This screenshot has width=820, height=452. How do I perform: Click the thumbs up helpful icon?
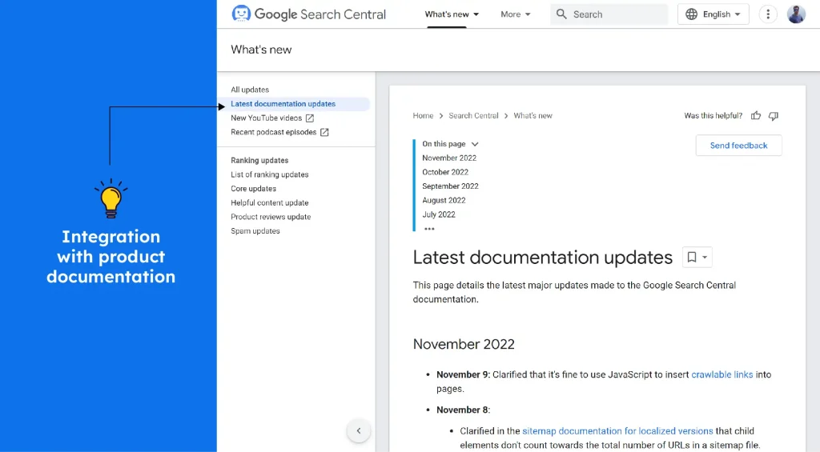(x=756, y=115)
